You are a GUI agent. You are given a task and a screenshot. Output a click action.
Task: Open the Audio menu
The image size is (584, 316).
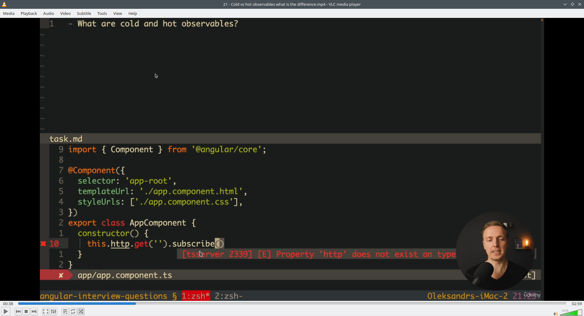point(49,13)
